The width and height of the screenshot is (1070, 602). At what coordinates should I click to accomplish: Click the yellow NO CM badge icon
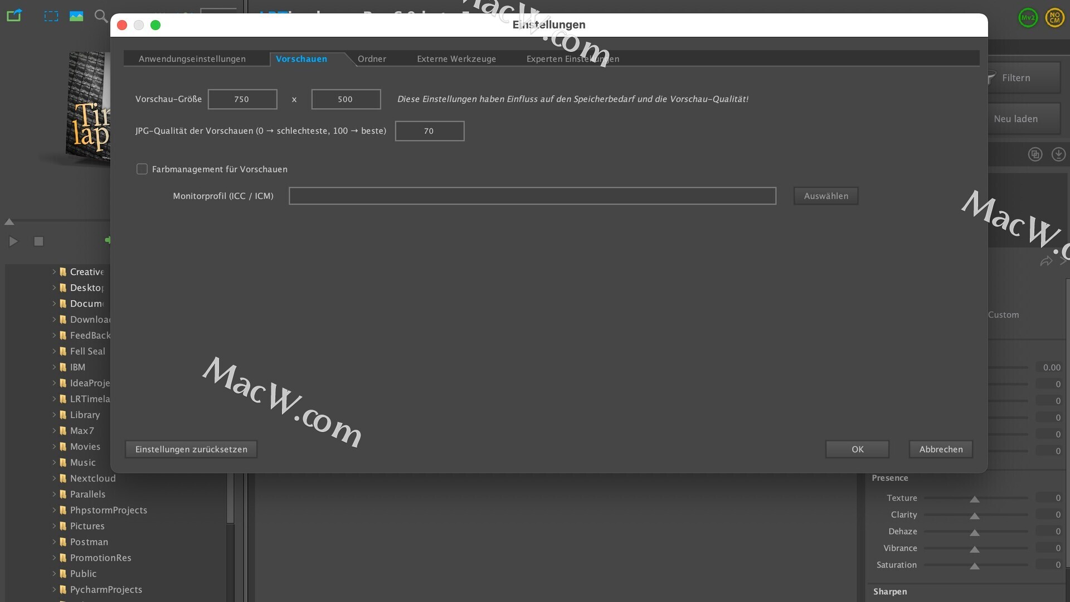[x=1054, y=18]
